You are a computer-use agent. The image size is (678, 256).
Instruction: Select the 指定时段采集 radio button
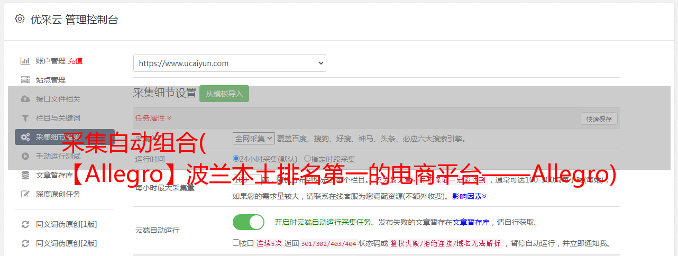tap(307, 159)
